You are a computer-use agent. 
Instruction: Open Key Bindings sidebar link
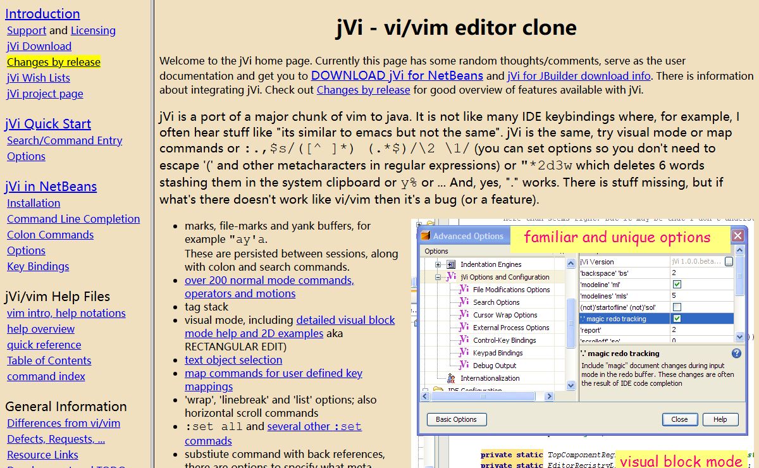coord(38,266)
